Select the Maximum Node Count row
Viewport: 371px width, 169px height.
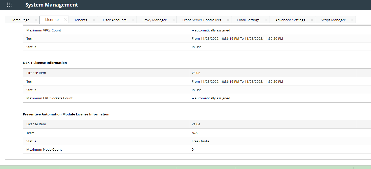[44, 149]
